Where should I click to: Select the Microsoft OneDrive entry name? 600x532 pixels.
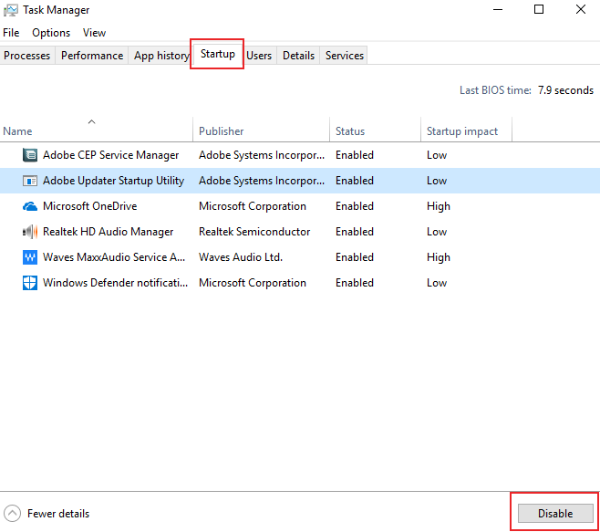90,206
